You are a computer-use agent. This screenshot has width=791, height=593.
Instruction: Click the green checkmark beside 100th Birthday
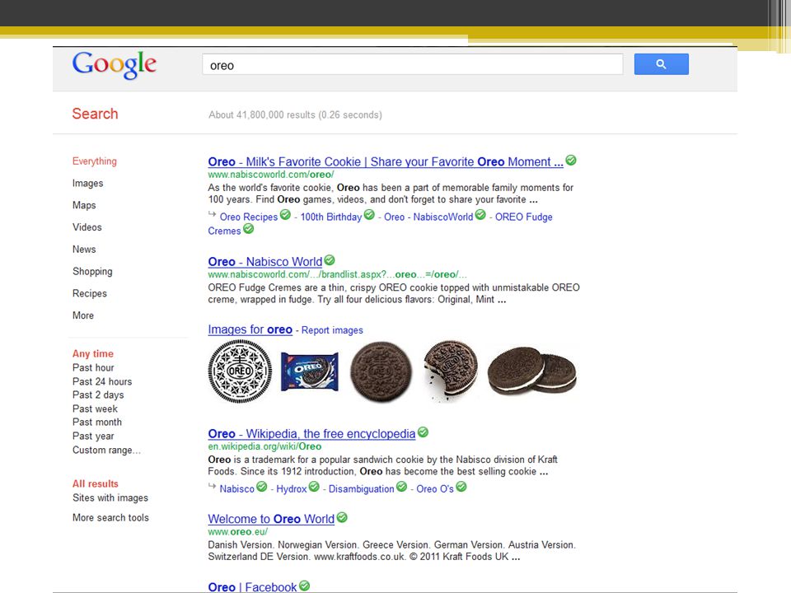click(x=369, y=215)
